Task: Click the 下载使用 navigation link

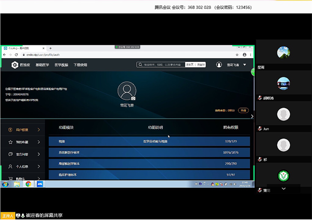Action: point(81,64)
